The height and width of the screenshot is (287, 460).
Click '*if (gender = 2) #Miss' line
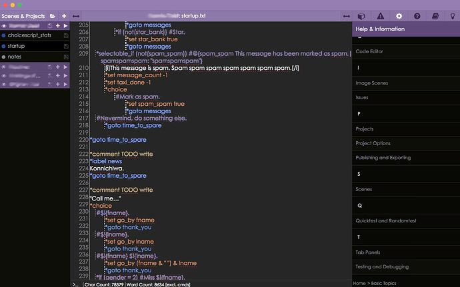141,277
